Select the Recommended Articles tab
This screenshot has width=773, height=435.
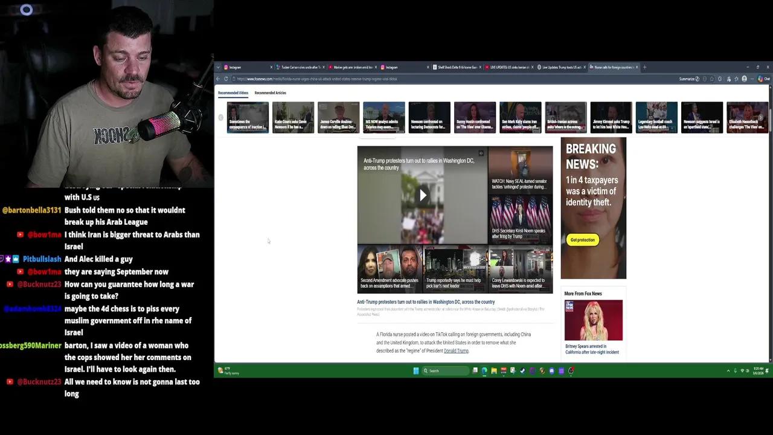tap(270, 93)
